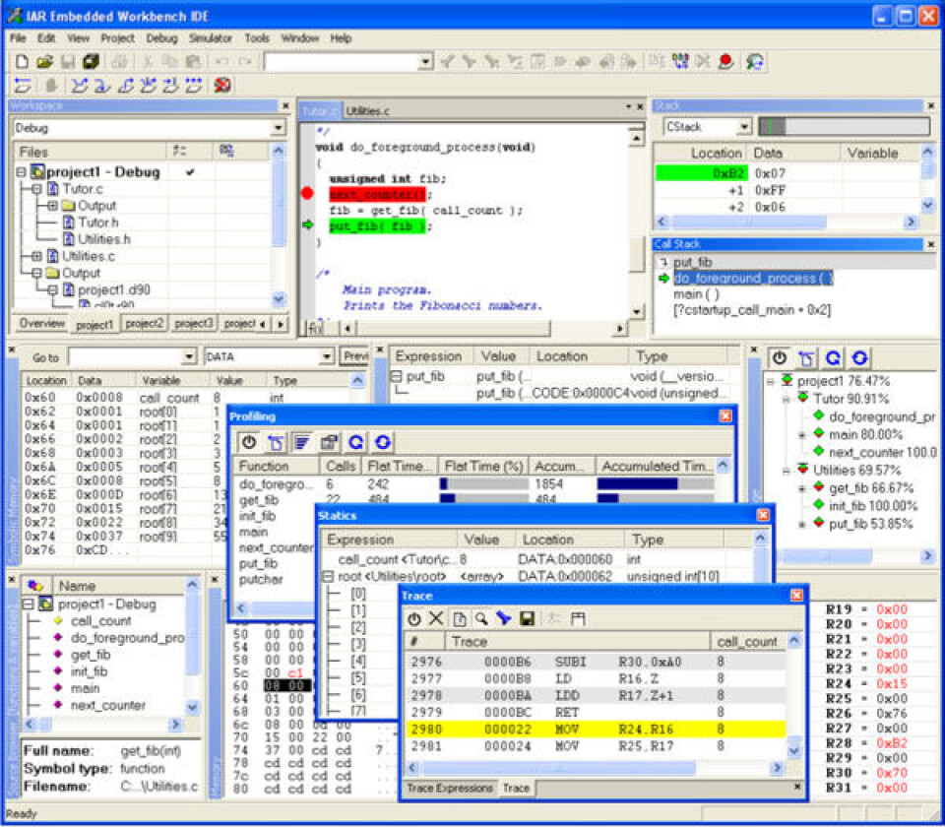This screenshot has width=945, height=827.
Task: Switch to the Utilities.c editor tab
Action: 367,111
